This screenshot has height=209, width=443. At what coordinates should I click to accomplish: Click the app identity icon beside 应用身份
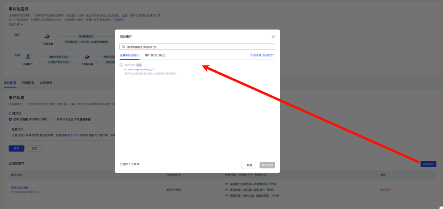click(168, 190)
